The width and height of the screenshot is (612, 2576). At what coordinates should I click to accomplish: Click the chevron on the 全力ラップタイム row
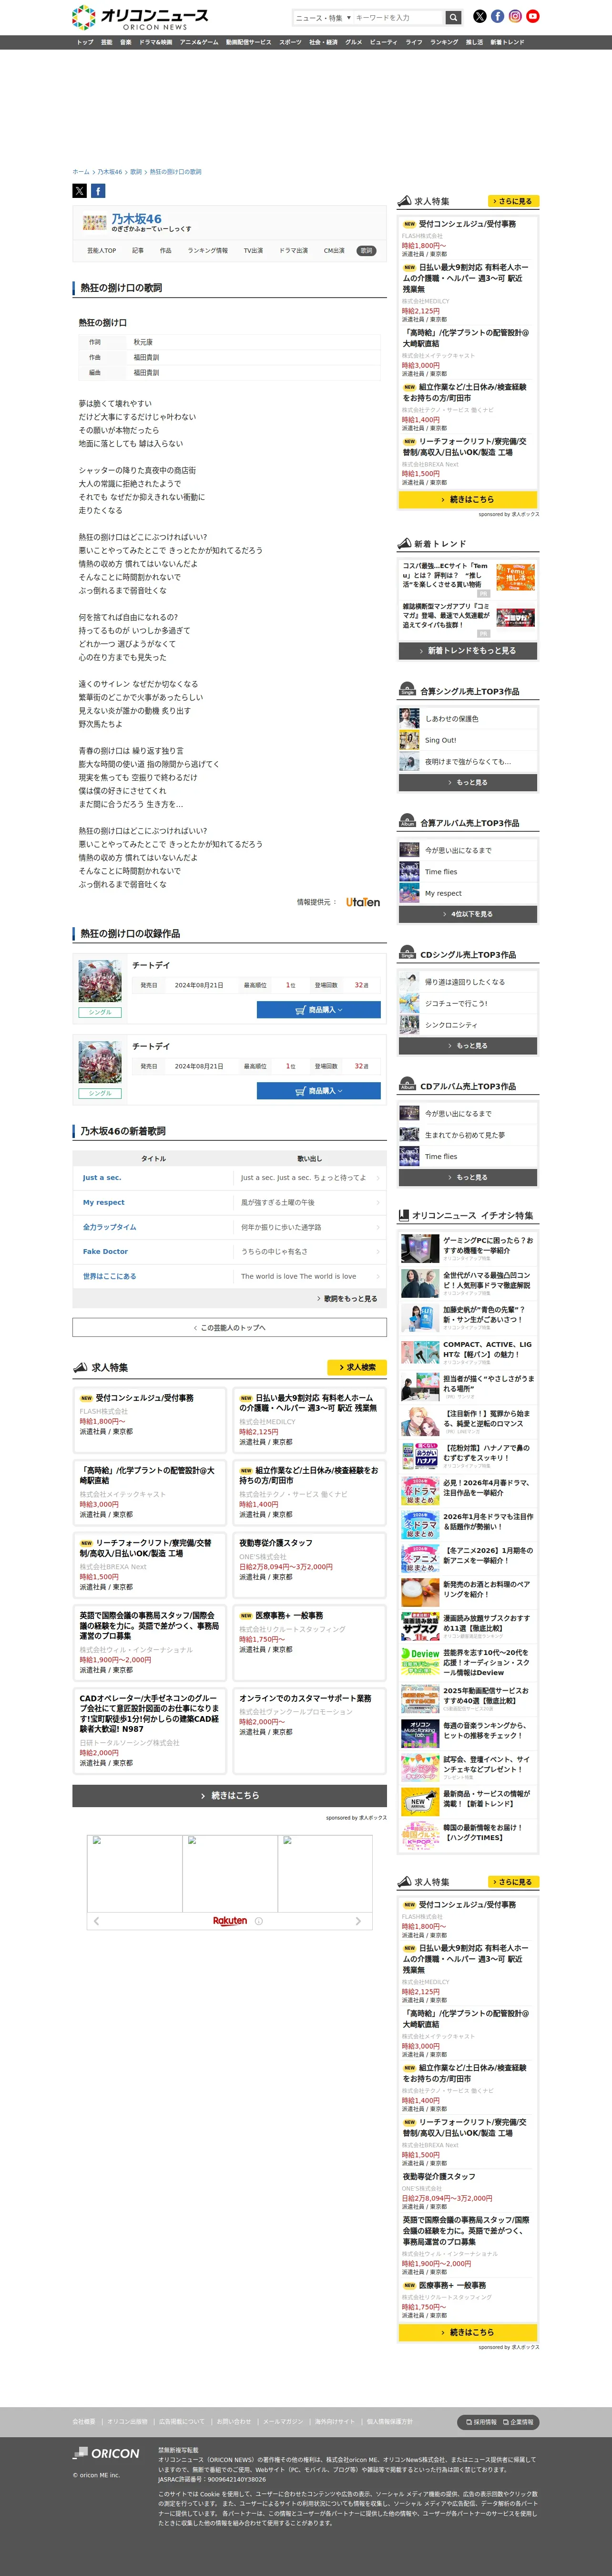coord(378,1227)
